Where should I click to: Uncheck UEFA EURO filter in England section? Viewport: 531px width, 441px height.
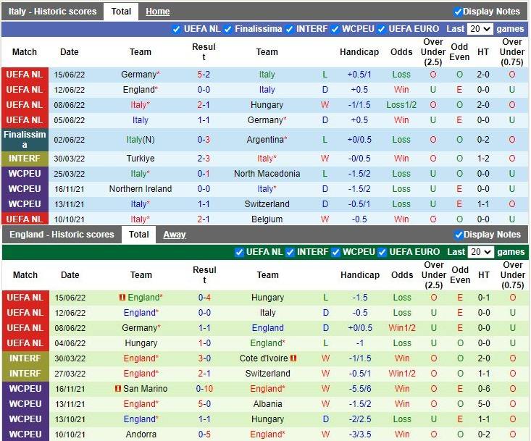382,252
